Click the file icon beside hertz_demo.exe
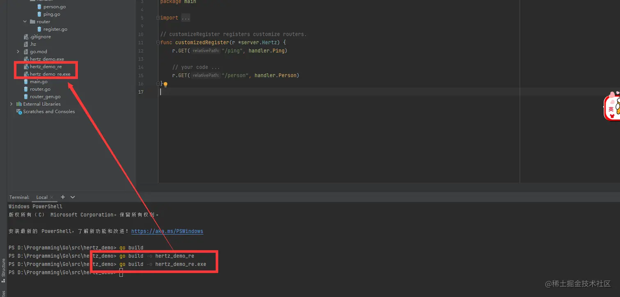This screenshot has width=620, height=297. point(26,59)
